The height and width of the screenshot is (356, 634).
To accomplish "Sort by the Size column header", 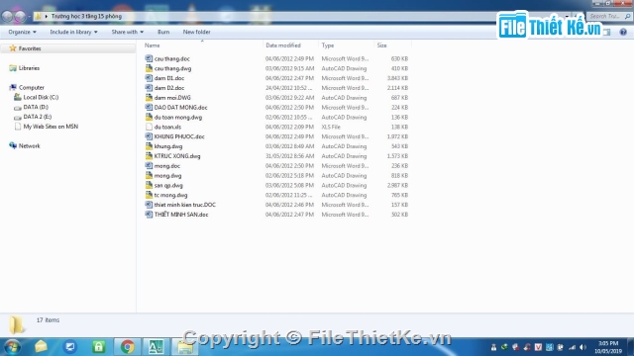I will coord(381,45).
